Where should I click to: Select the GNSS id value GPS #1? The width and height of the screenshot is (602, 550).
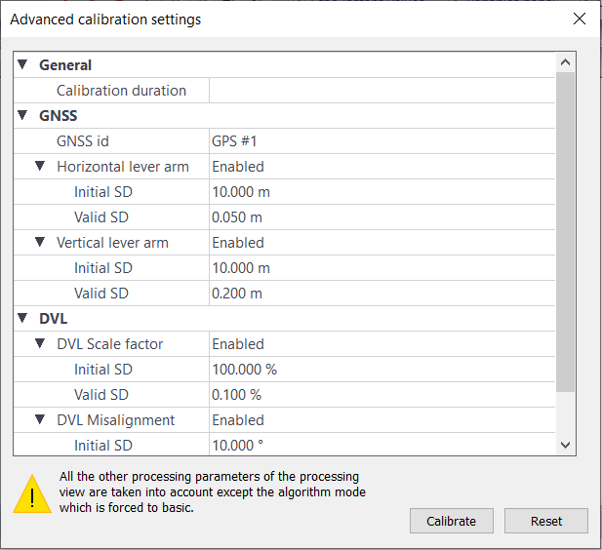click(381, 141)
